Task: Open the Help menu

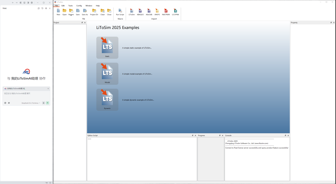Action: [98, 6]
